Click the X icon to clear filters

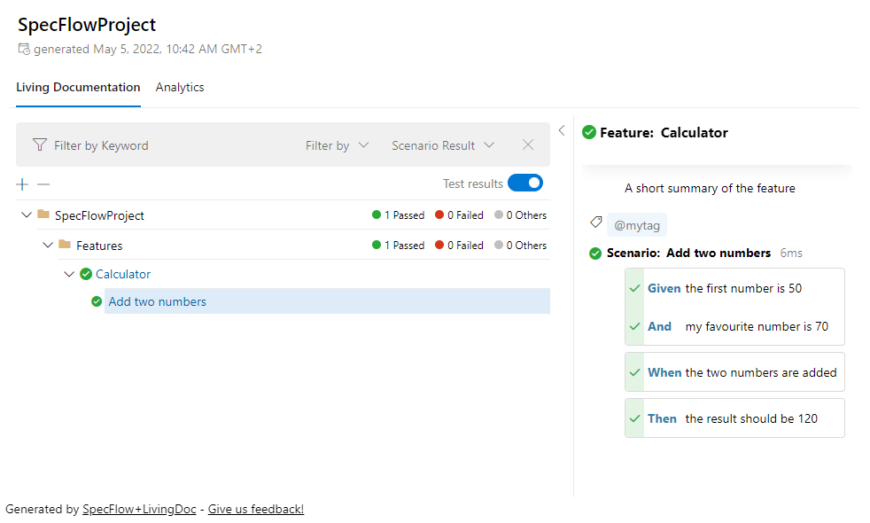coord(528,144)
